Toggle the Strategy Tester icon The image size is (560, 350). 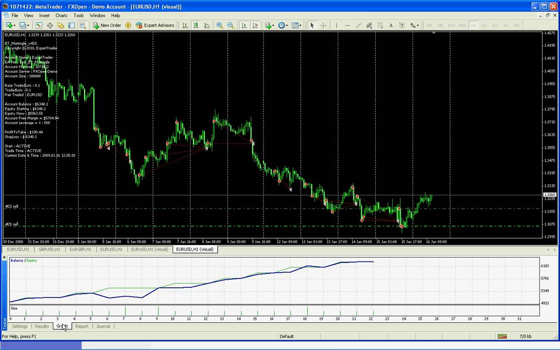tap(83, 25)
